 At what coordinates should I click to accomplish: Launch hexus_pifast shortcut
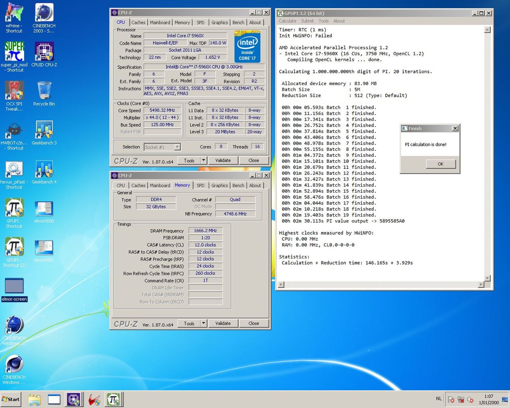click(14, 175)
